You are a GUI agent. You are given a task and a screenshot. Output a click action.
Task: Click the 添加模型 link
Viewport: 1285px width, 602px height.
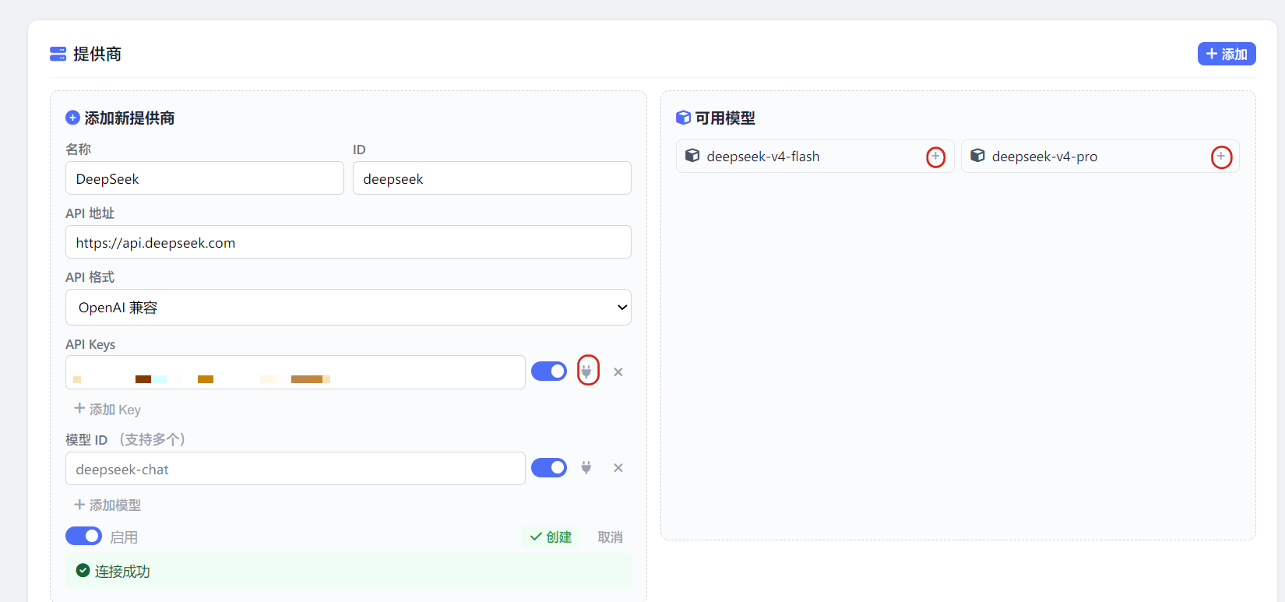pos(107,505)
